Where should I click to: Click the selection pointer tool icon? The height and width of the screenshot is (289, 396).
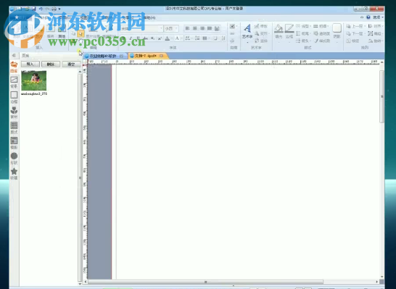(x=81, y=33)
